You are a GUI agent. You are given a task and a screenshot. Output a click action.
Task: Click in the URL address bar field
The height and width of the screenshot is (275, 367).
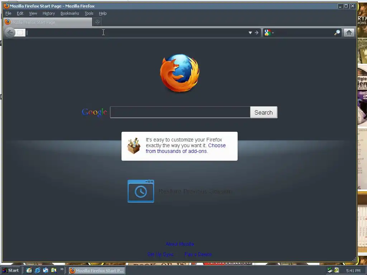tap(137, 33)
